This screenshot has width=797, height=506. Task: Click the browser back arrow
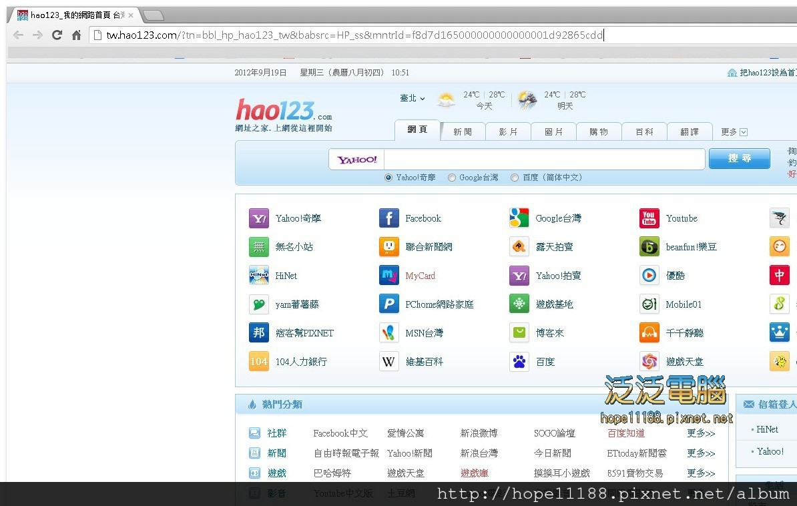(x=18, y=35)
